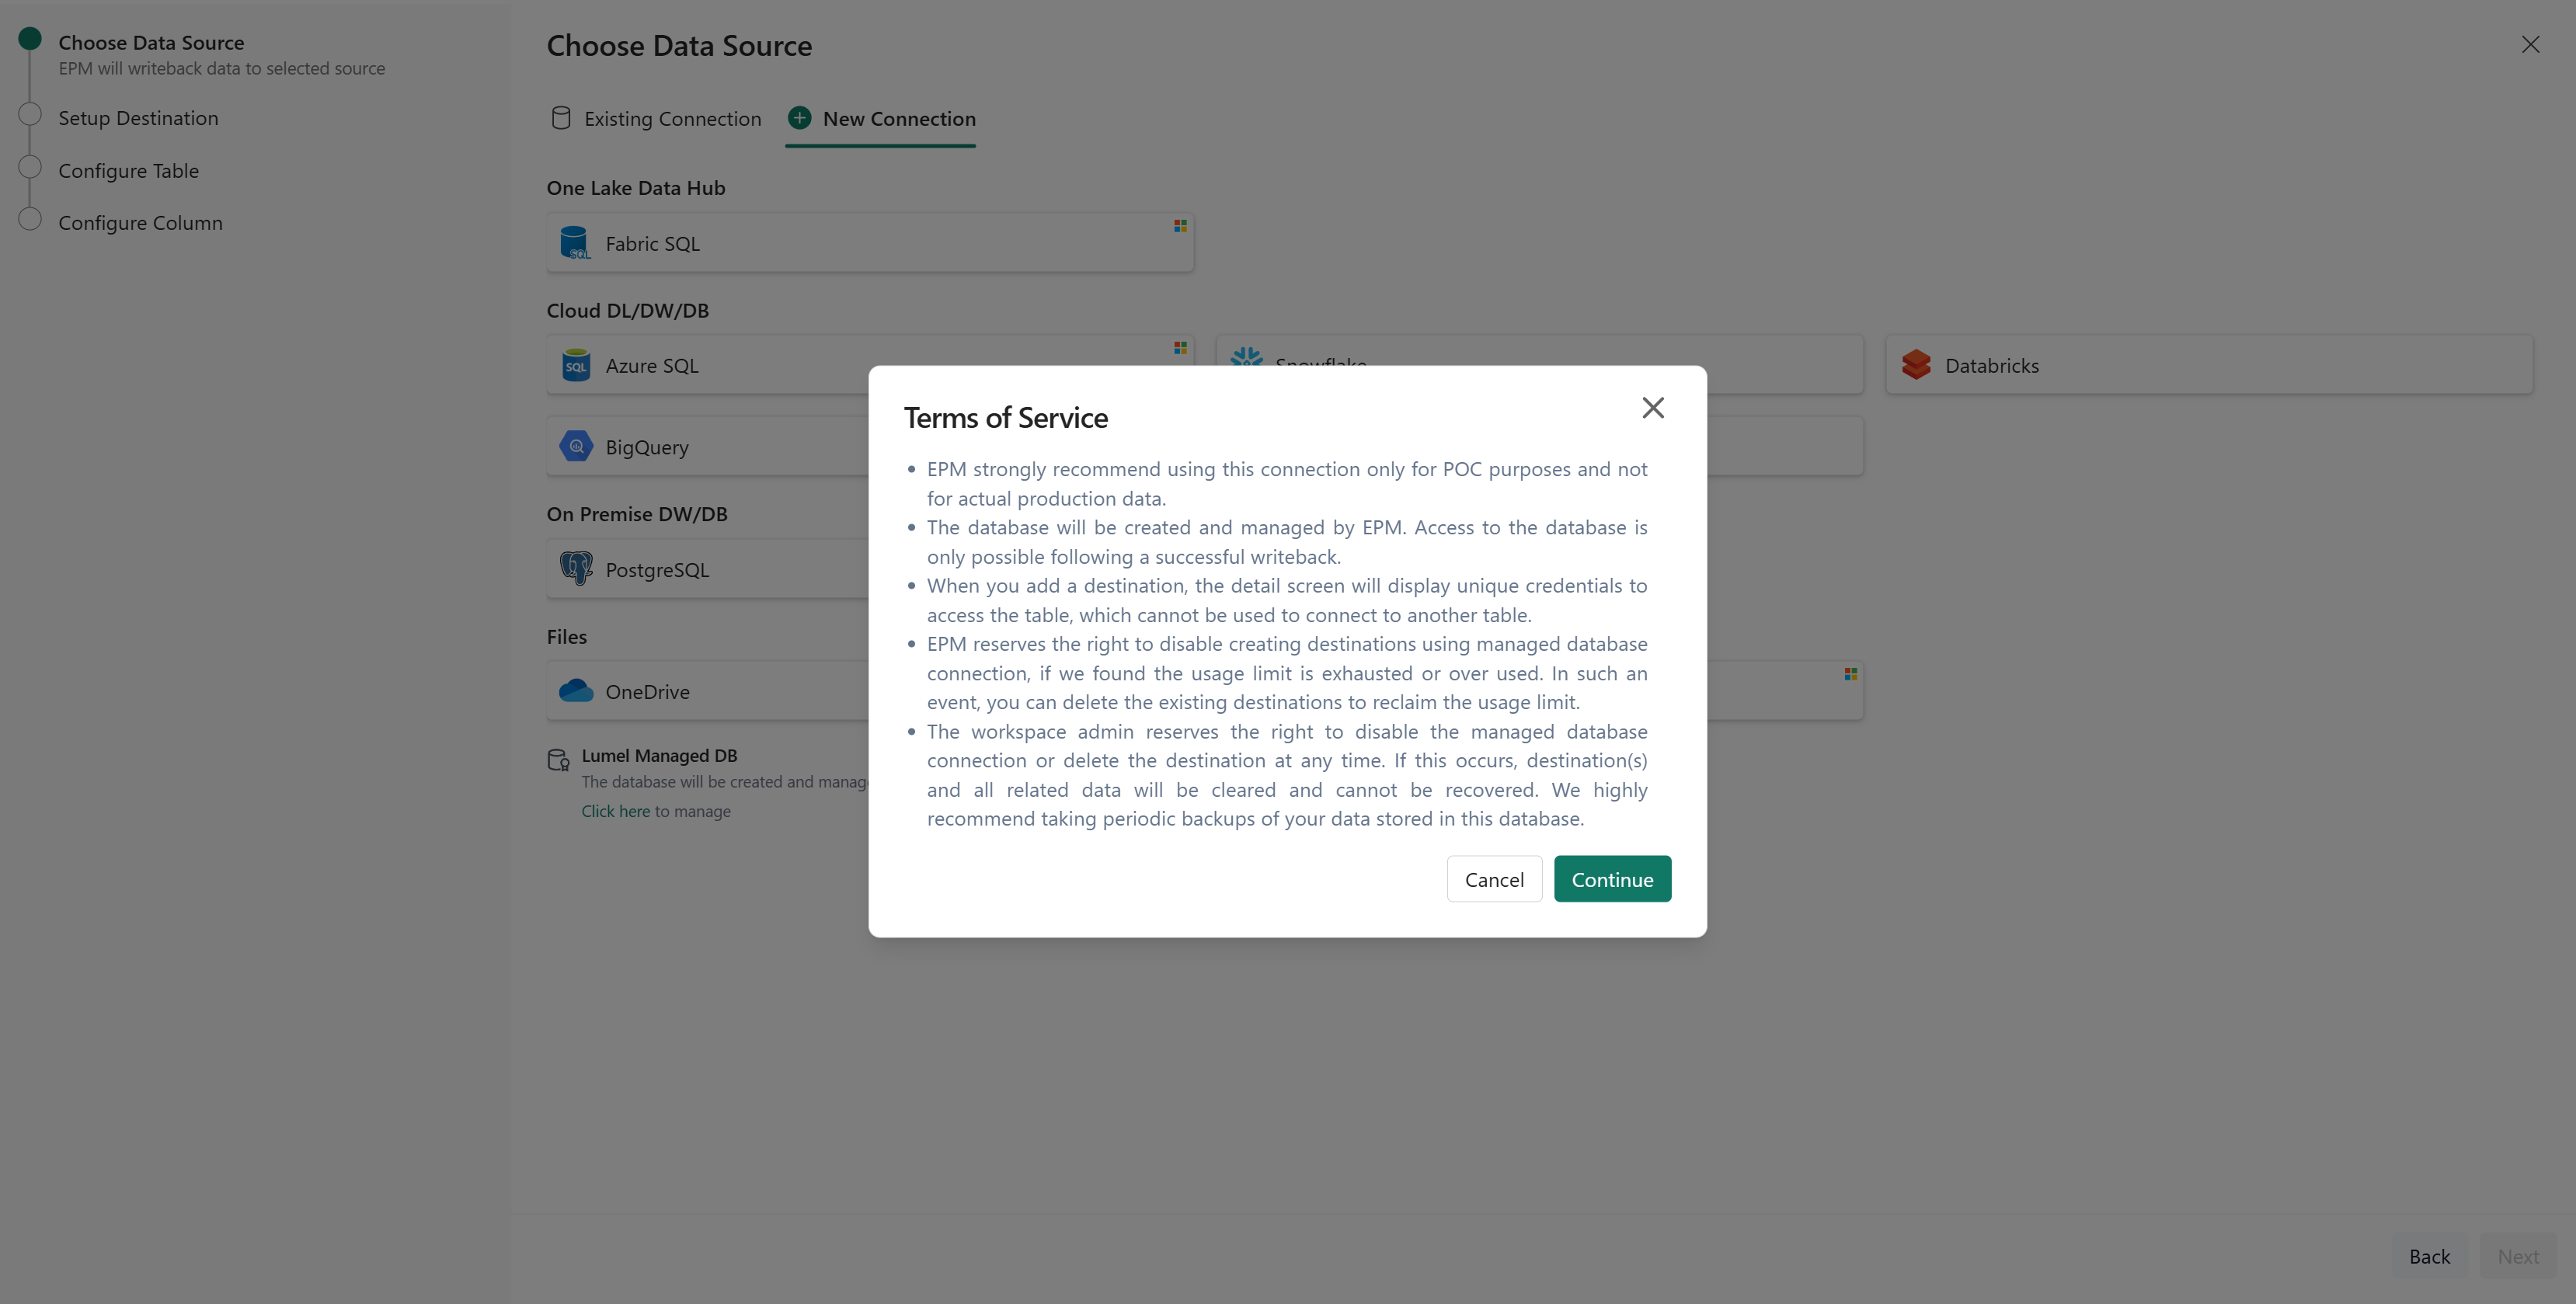Click the Lumel Managed DB icon
The height and width of the screenshot is (1304, 2576).
pyautogui.click(x=558, y=760)
